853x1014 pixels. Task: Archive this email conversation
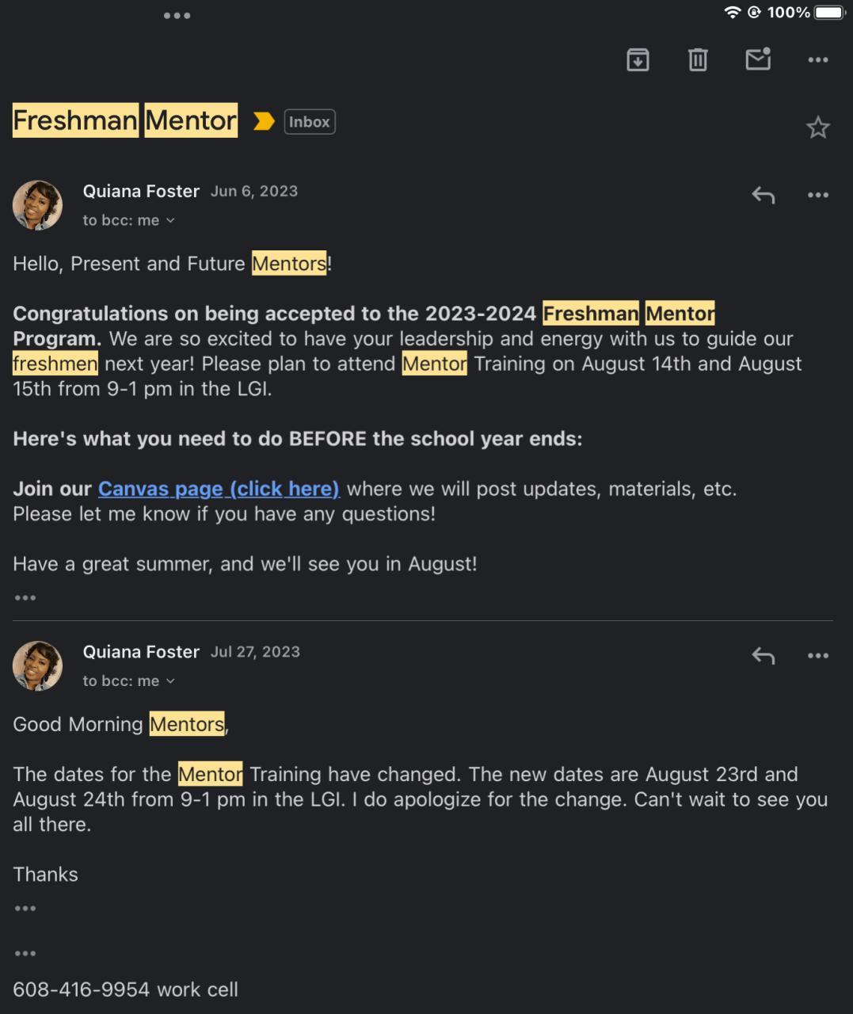638,59
